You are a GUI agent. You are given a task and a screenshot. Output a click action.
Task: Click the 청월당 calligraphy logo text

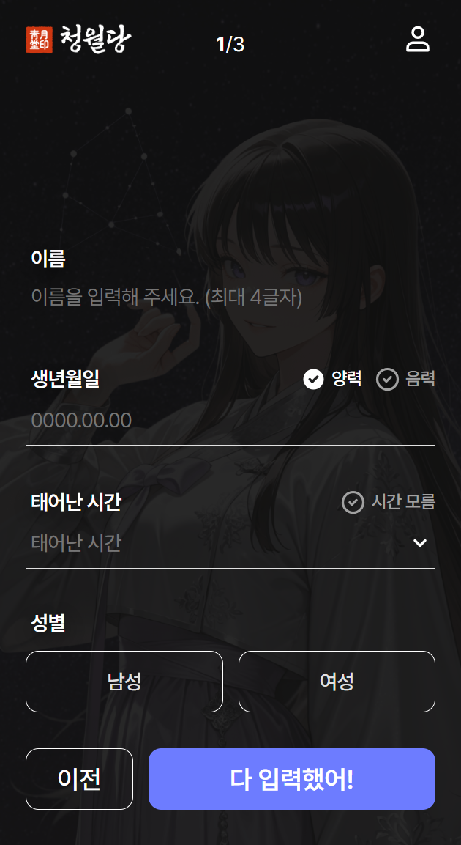95,40
